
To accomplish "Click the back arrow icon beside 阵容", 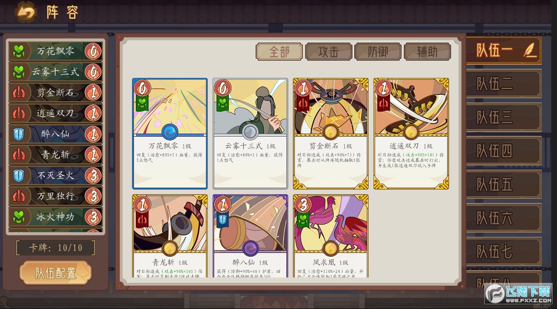I will 26,12.
